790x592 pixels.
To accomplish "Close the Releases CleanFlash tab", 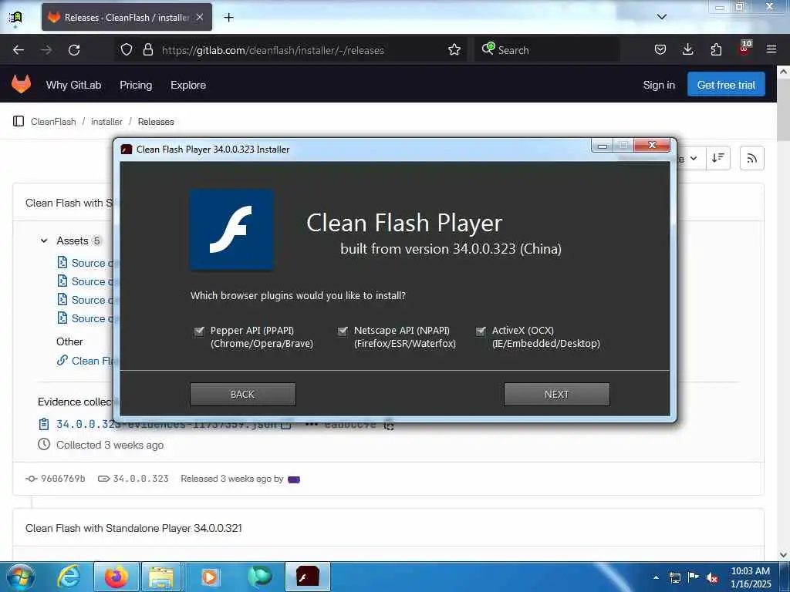I will (200, 17).
